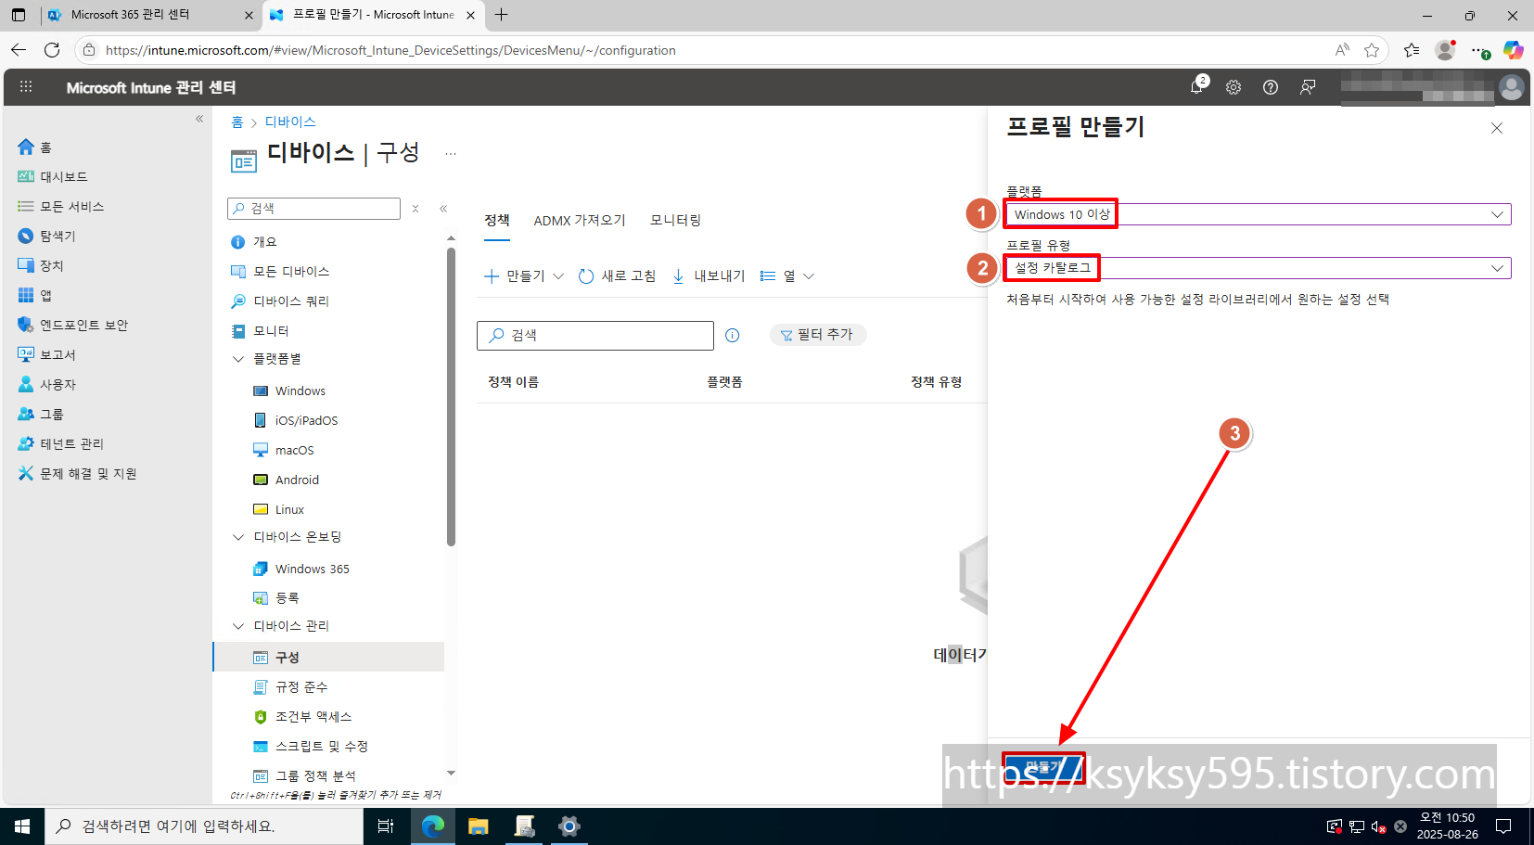Click 내보내기 export button
This screenshot has height=845, width=1534.
pyautogui.click(x=709, y=275)
